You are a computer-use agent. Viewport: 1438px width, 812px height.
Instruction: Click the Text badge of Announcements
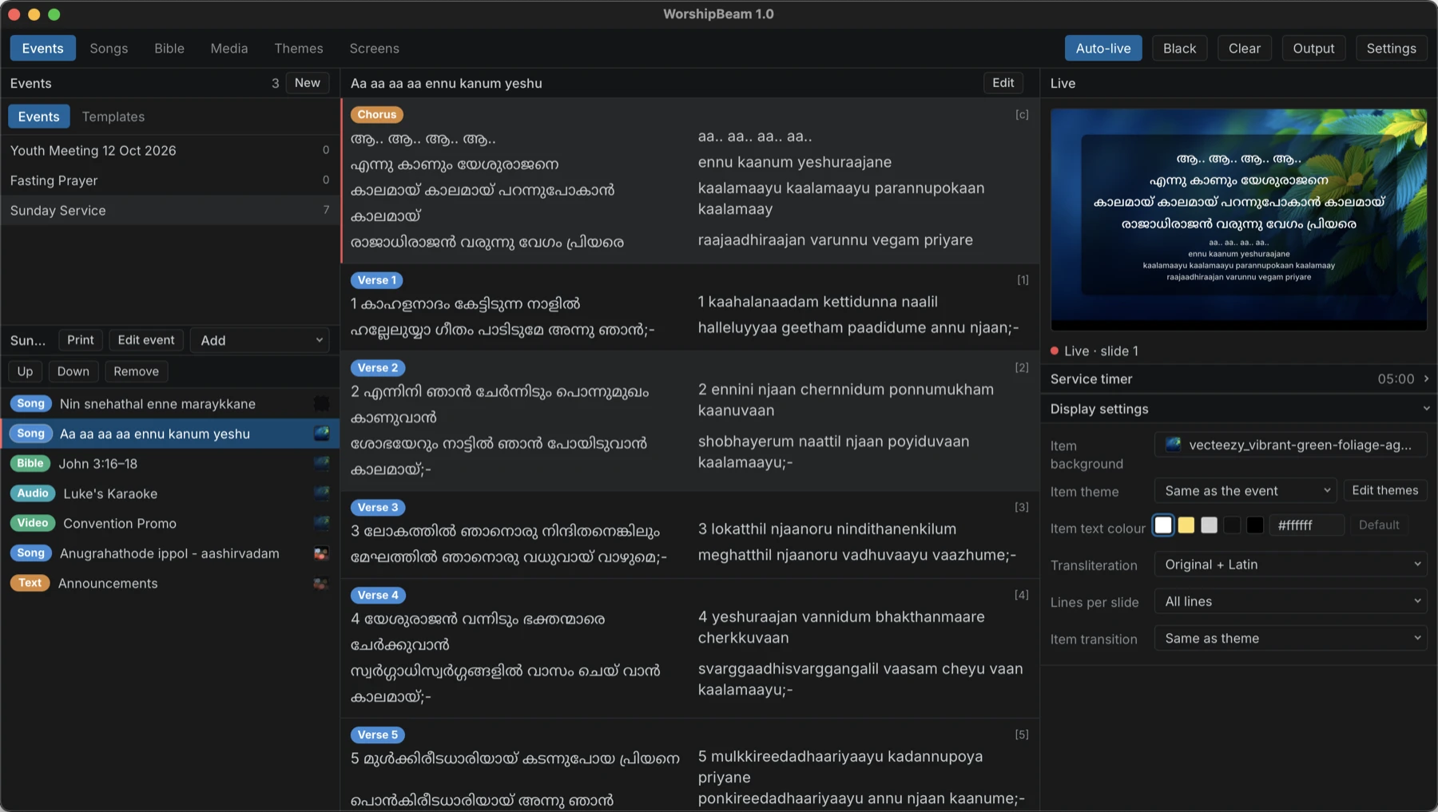(30, 583)
